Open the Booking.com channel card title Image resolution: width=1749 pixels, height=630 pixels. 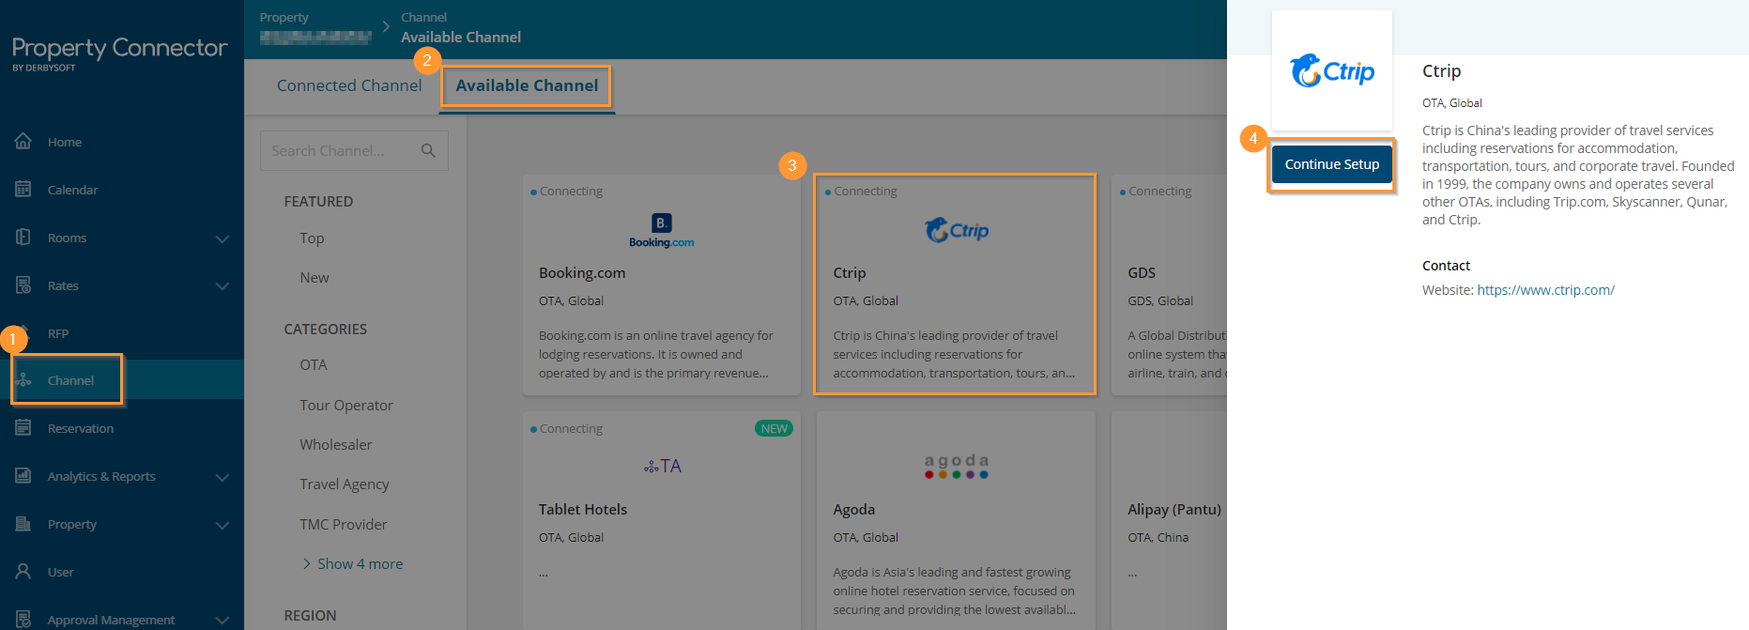click(582, 273)
